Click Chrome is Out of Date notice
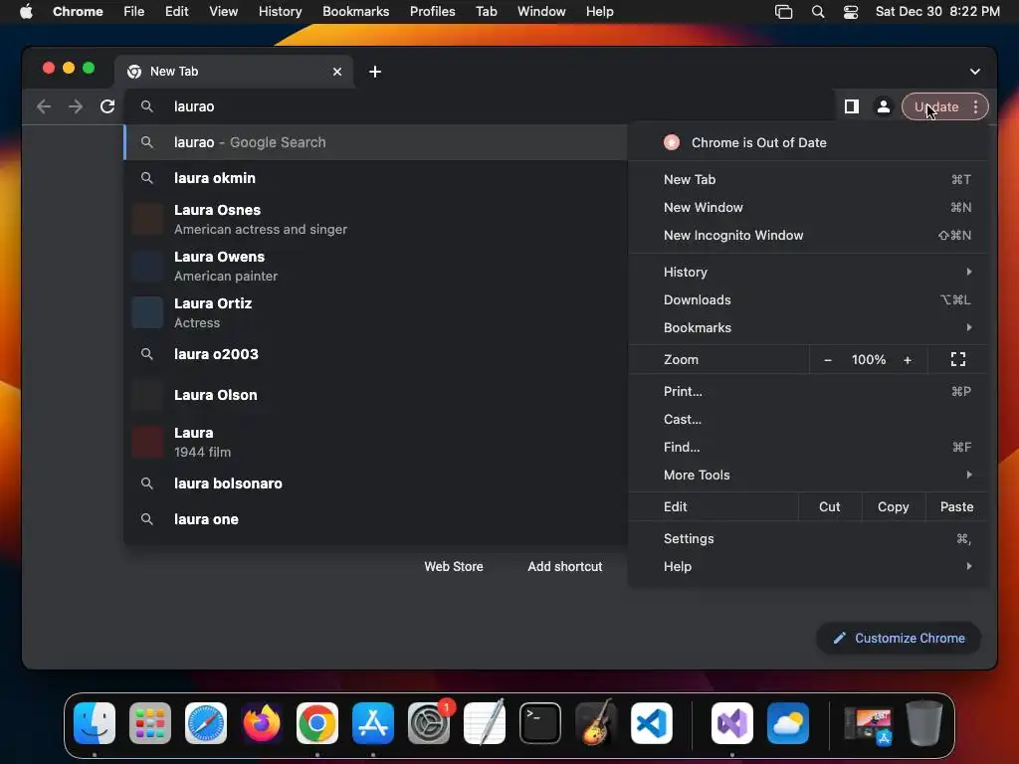Screen dimensions: 1019x764 (x=808, y=142)
